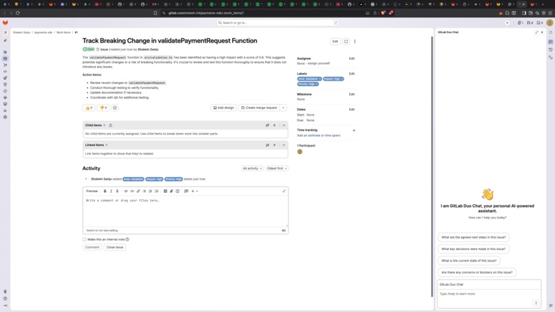Open the Oldest first sort dropdown

(x=277, y=169)
